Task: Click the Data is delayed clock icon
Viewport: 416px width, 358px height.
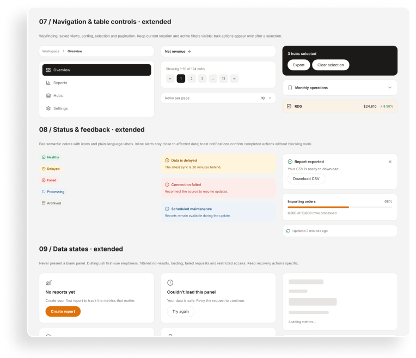Action: click(x=167, y=161)
